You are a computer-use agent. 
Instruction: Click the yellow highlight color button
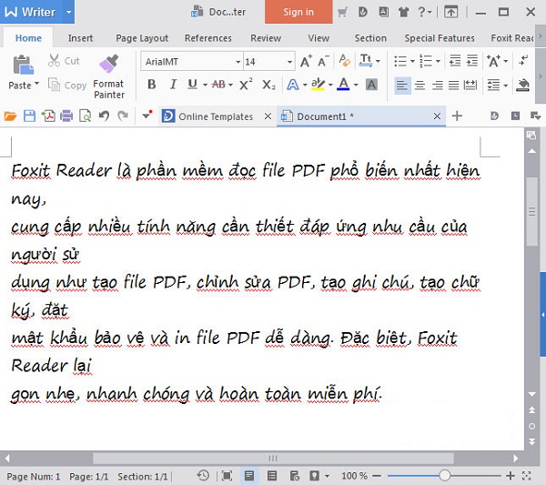click(318, 85)
